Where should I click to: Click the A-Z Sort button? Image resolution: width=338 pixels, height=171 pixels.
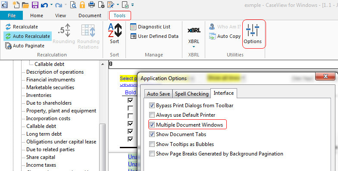[x=115, y=34]
